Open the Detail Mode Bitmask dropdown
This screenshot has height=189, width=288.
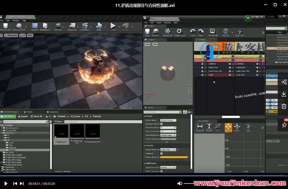pos(168,135)
